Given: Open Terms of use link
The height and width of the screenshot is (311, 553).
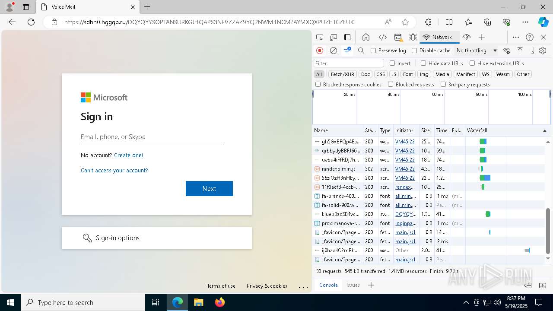Looking at the screenshot, I should 221,286.
